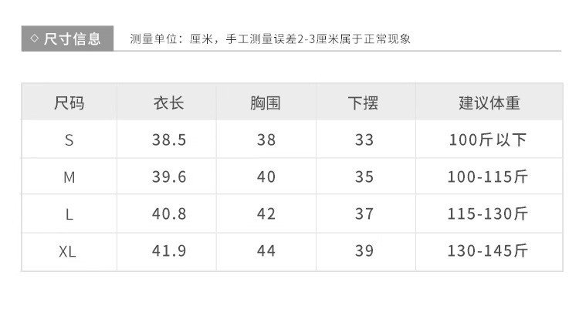579x316 pixels.
Task: Click the 100-115斤 weight cell
Action: 488,177
